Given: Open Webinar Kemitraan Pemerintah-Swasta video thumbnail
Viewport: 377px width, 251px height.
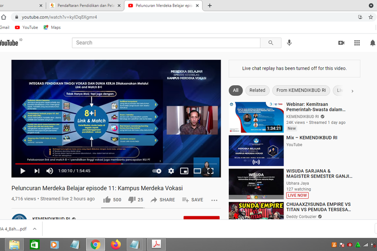Looking at the screenshot, I should pos(256,117).
